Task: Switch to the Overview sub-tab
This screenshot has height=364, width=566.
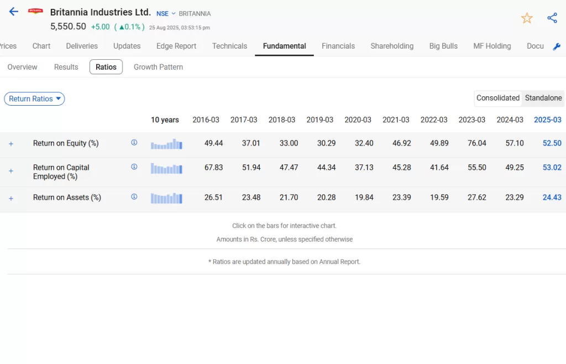Action: [x=22, y=67]
